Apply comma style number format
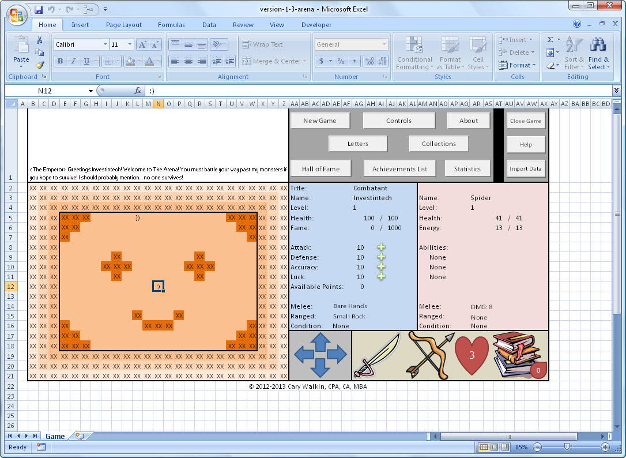 [354, 61]
